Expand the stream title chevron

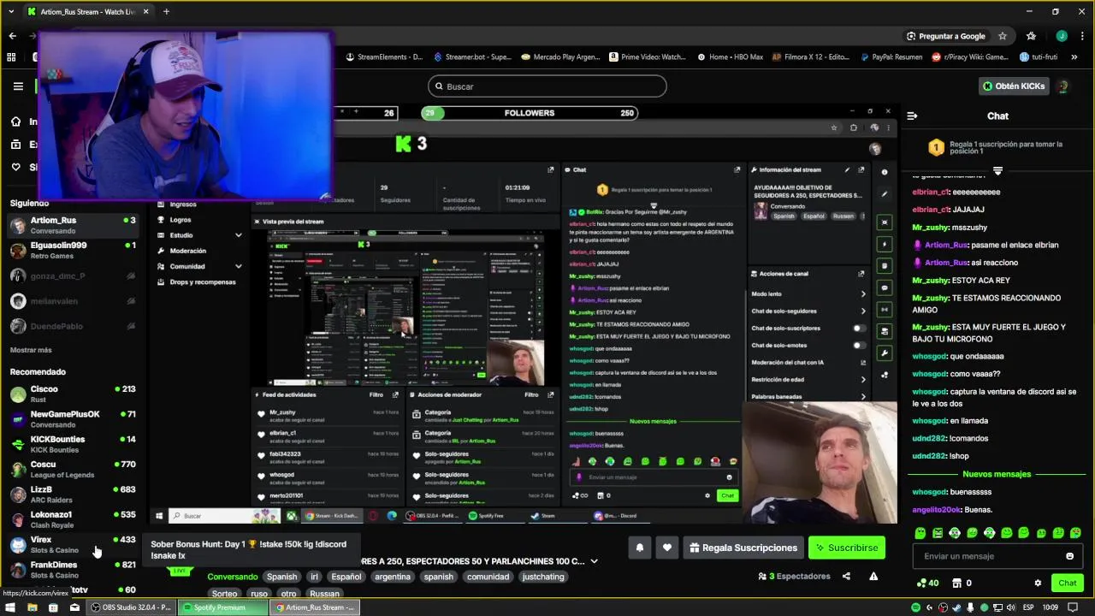[594, 561]
